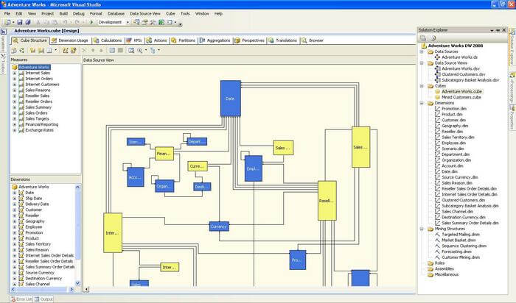The image size is (516, 303).
Task: Click the Save All icon in the toolbar
Action: point(28,22)
